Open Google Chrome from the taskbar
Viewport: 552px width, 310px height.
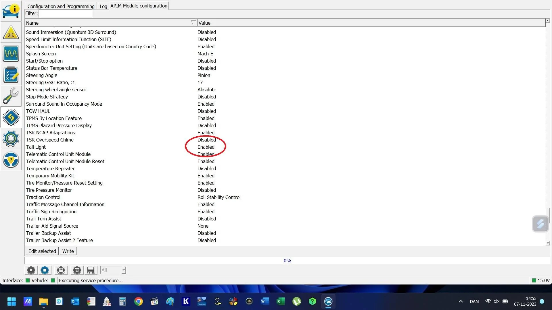coord(138,301)
